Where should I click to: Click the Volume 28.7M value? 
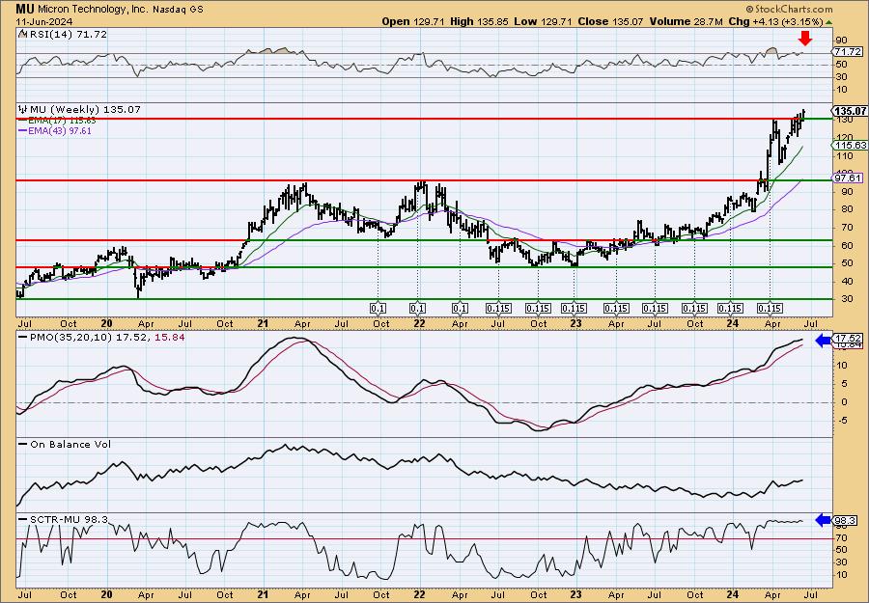(685, 21)
